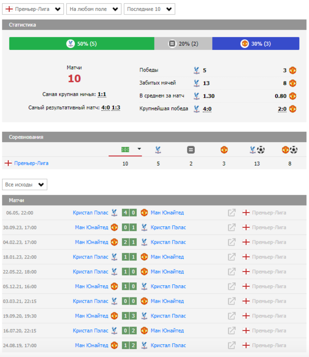Click the draws column icon in Соревнования

191,150
